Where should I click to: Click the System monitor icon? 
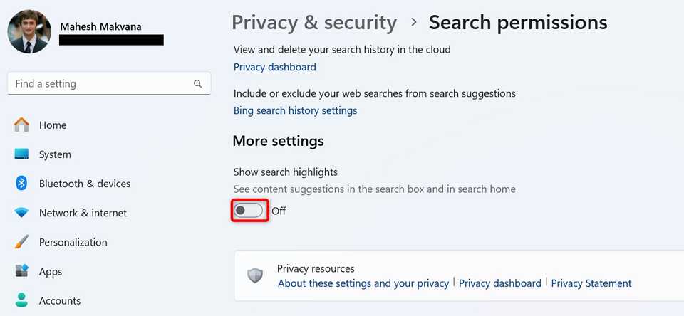(x=22, y=154)
